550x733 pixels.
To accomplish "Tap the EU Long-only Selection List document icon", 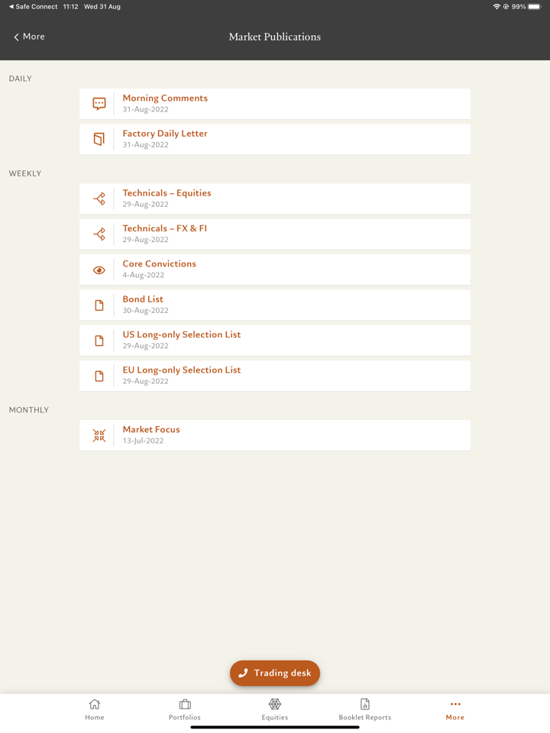I will pos(99,376).
